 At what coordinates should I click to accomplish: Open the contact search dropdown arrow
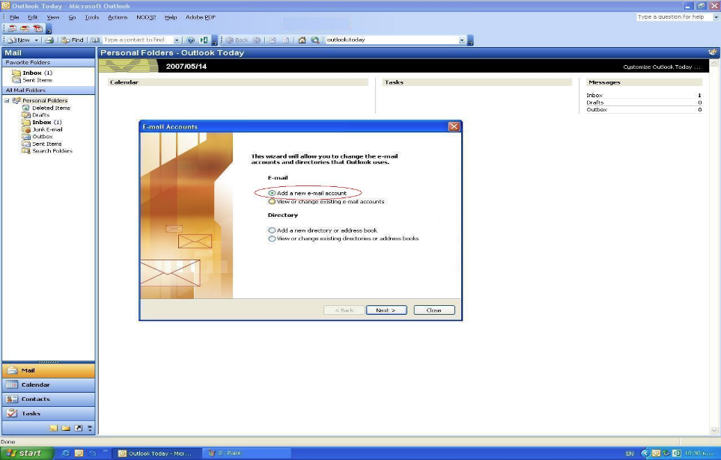177,40
